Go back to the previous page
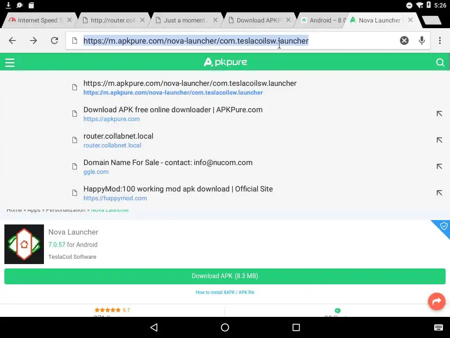This screenshot has height=338, width=450. (x=12, y=40)
